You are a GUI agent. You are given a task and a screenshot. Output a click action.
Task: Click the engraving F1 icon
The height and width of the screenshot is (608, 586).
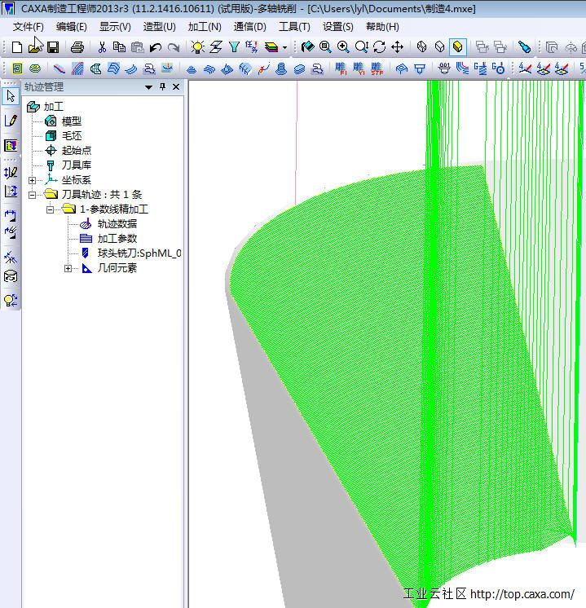[x=341, y=68]
